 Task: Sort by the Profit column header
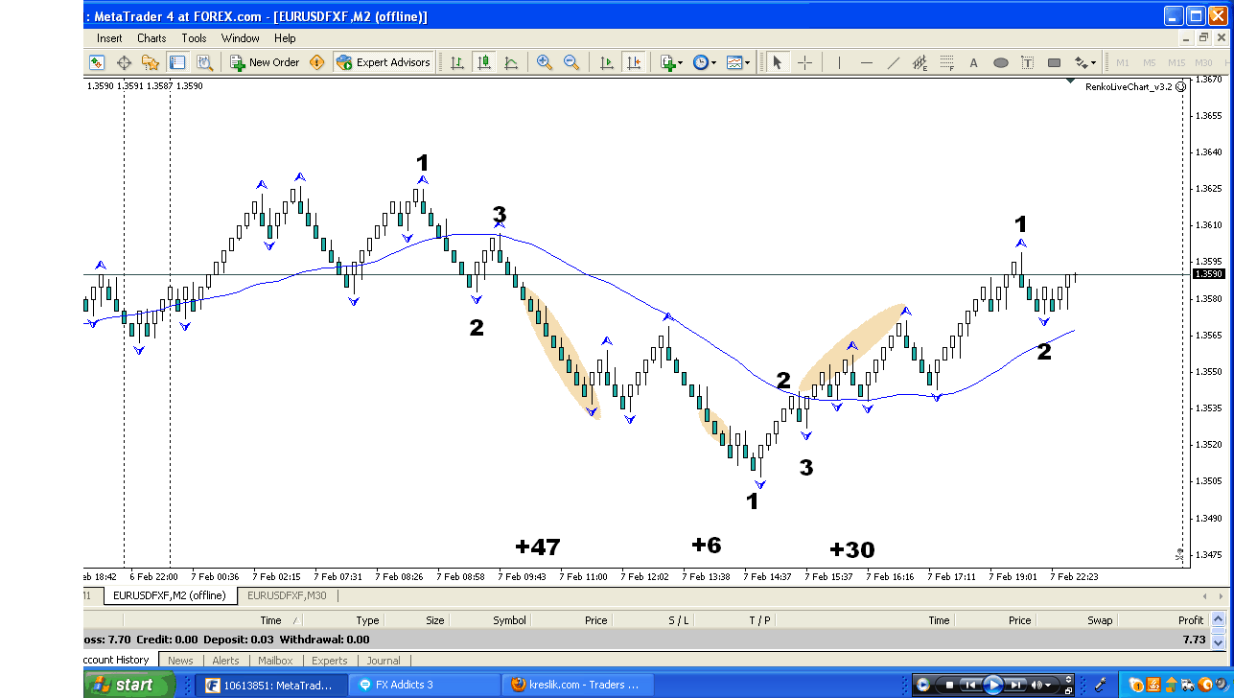tap(1191, 620)
